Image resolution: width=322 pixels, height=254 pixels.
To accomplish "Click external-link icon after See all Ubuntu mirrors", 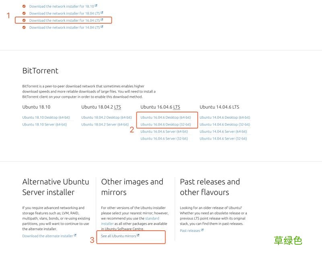I will (138, 235).
